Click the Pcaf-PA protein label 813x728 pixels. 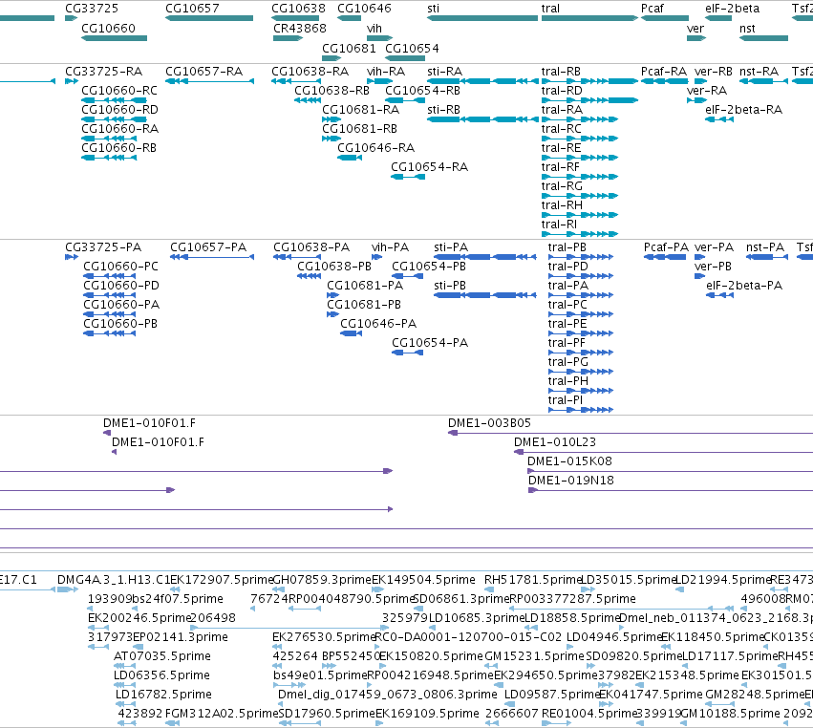pyautogui.click(x=666, y=246)
